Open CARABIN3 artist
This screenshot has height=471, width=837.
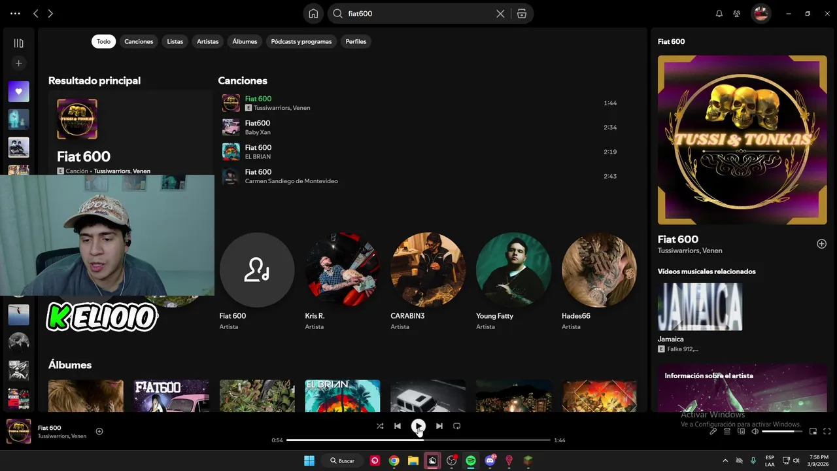tap(428, 270)
